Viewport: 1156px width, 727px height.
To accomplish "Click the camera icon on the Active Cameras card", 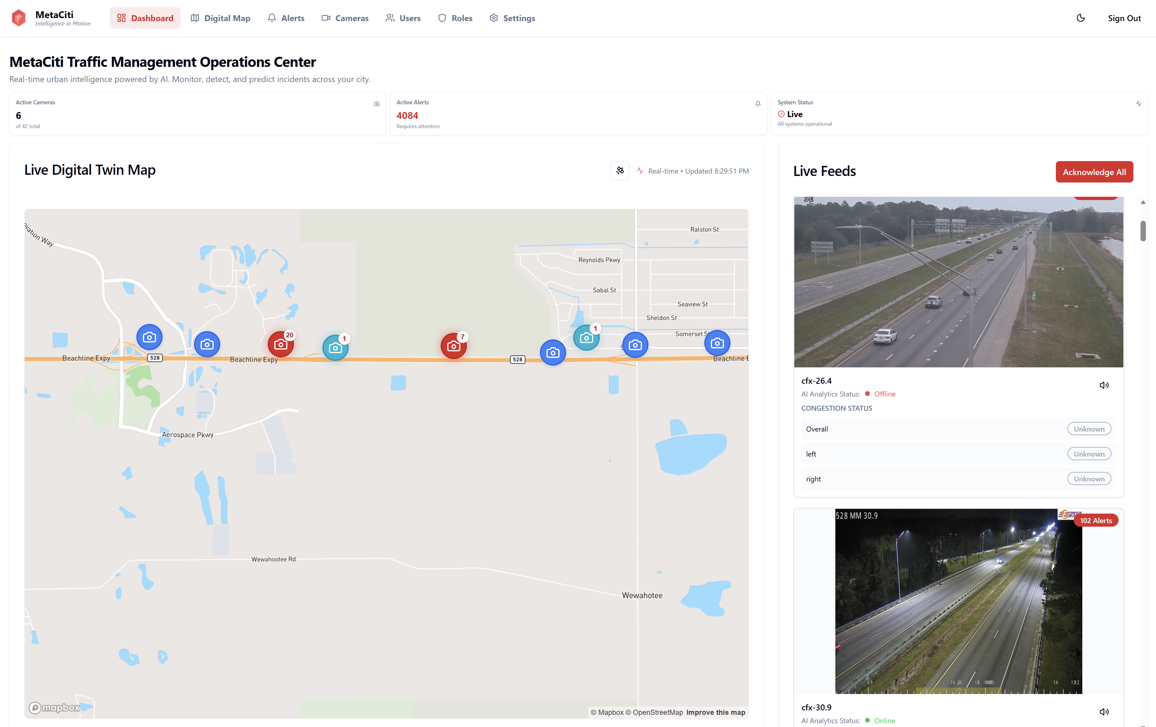I will [377, 103].
